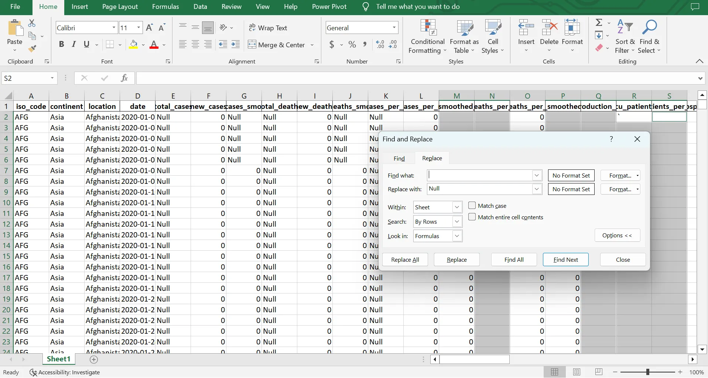Click the Increase Indent icon
The image size is (708, 378).
pyautogui.click(x=236, y=45)
